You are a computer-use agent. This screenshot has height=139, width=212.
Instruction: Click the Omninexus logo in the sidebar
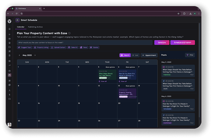(9, 21)
